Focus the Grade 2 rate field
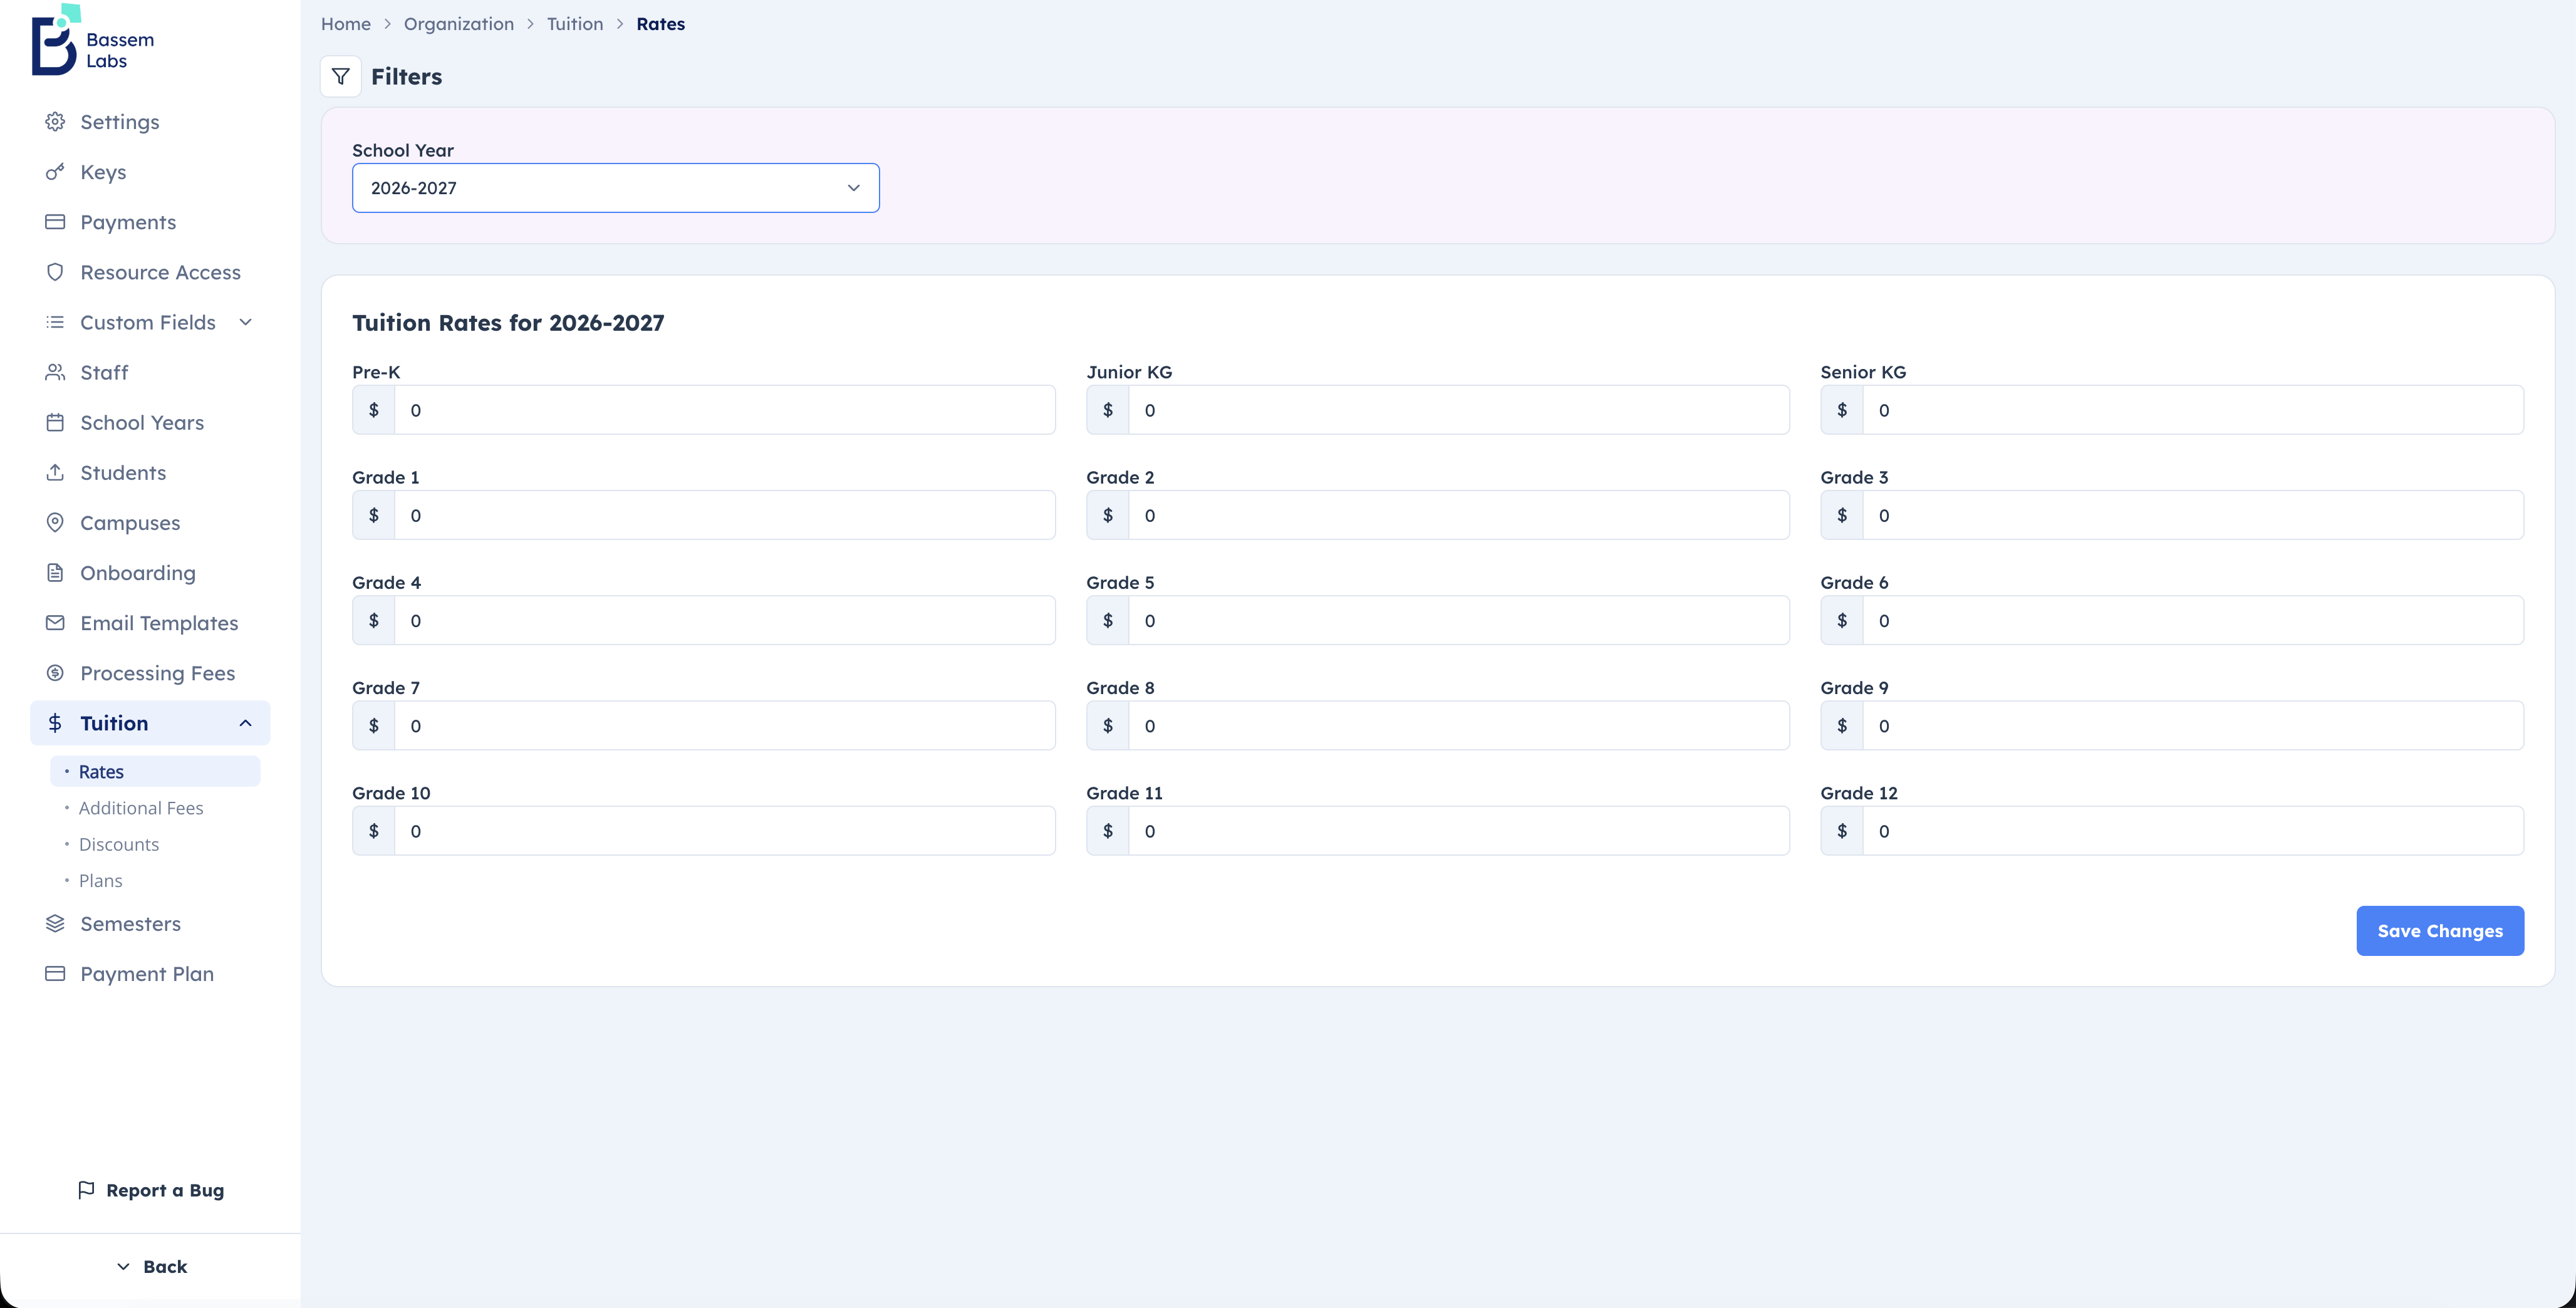 (x=1458, y=515)
